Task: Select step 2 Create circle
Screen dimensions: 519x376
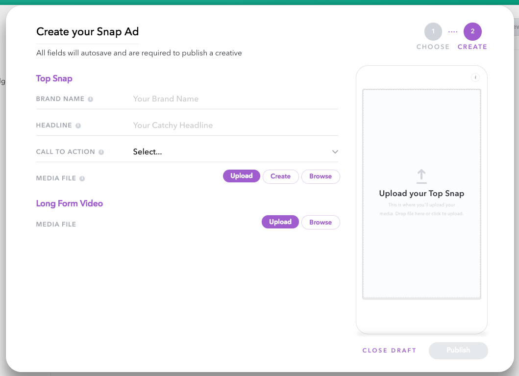Action: coord(472,31)
